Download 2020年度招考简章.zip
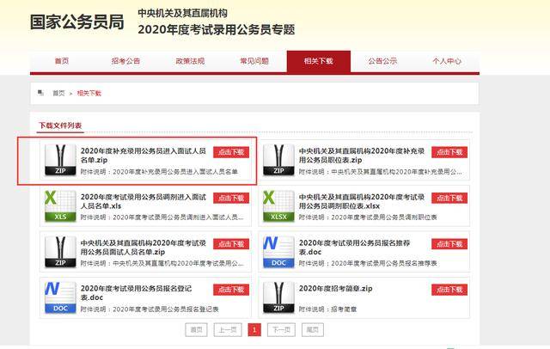550x349 pixels. tap(449, 290)
